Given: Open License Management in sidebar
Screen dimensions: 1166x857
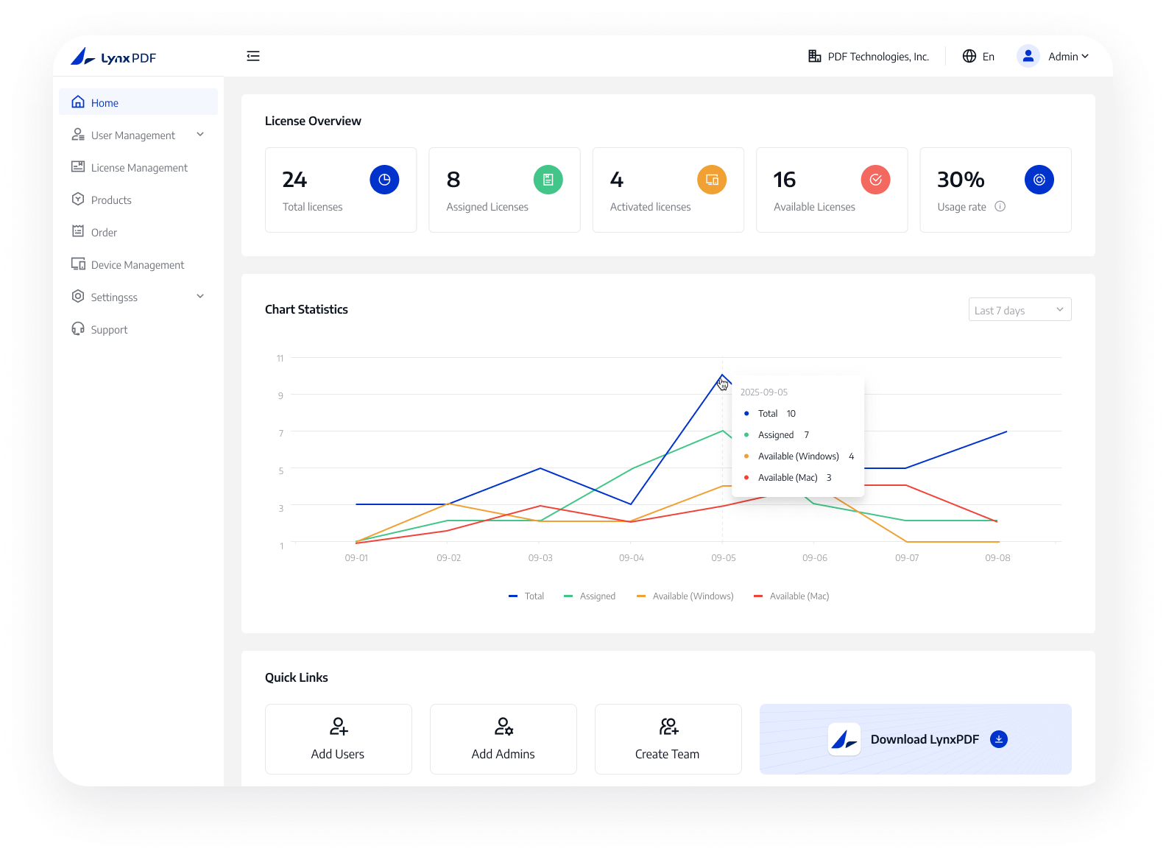Looking at the screenshot, I should point(139,168).
